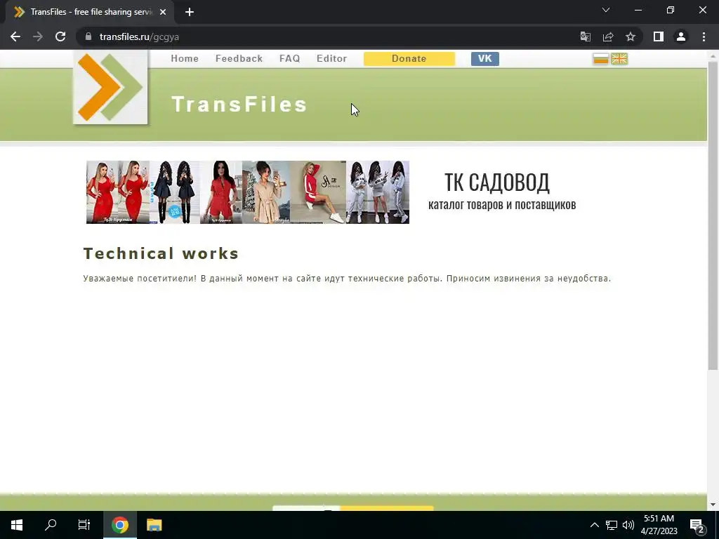Toggle the Chrome side panel icon
This screenshot has height=539, width=719.
click(x=659, y=36)
